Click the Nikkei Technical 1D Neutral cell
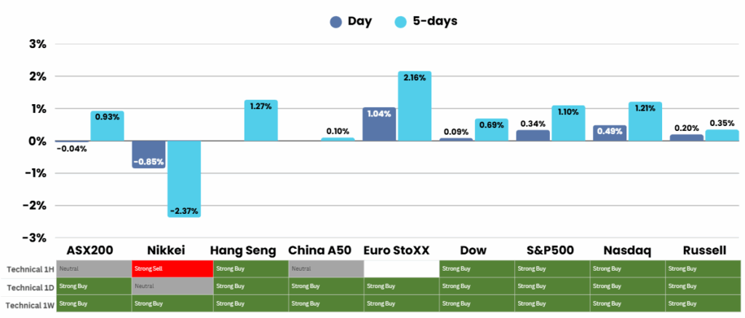 tap(171, 286)
